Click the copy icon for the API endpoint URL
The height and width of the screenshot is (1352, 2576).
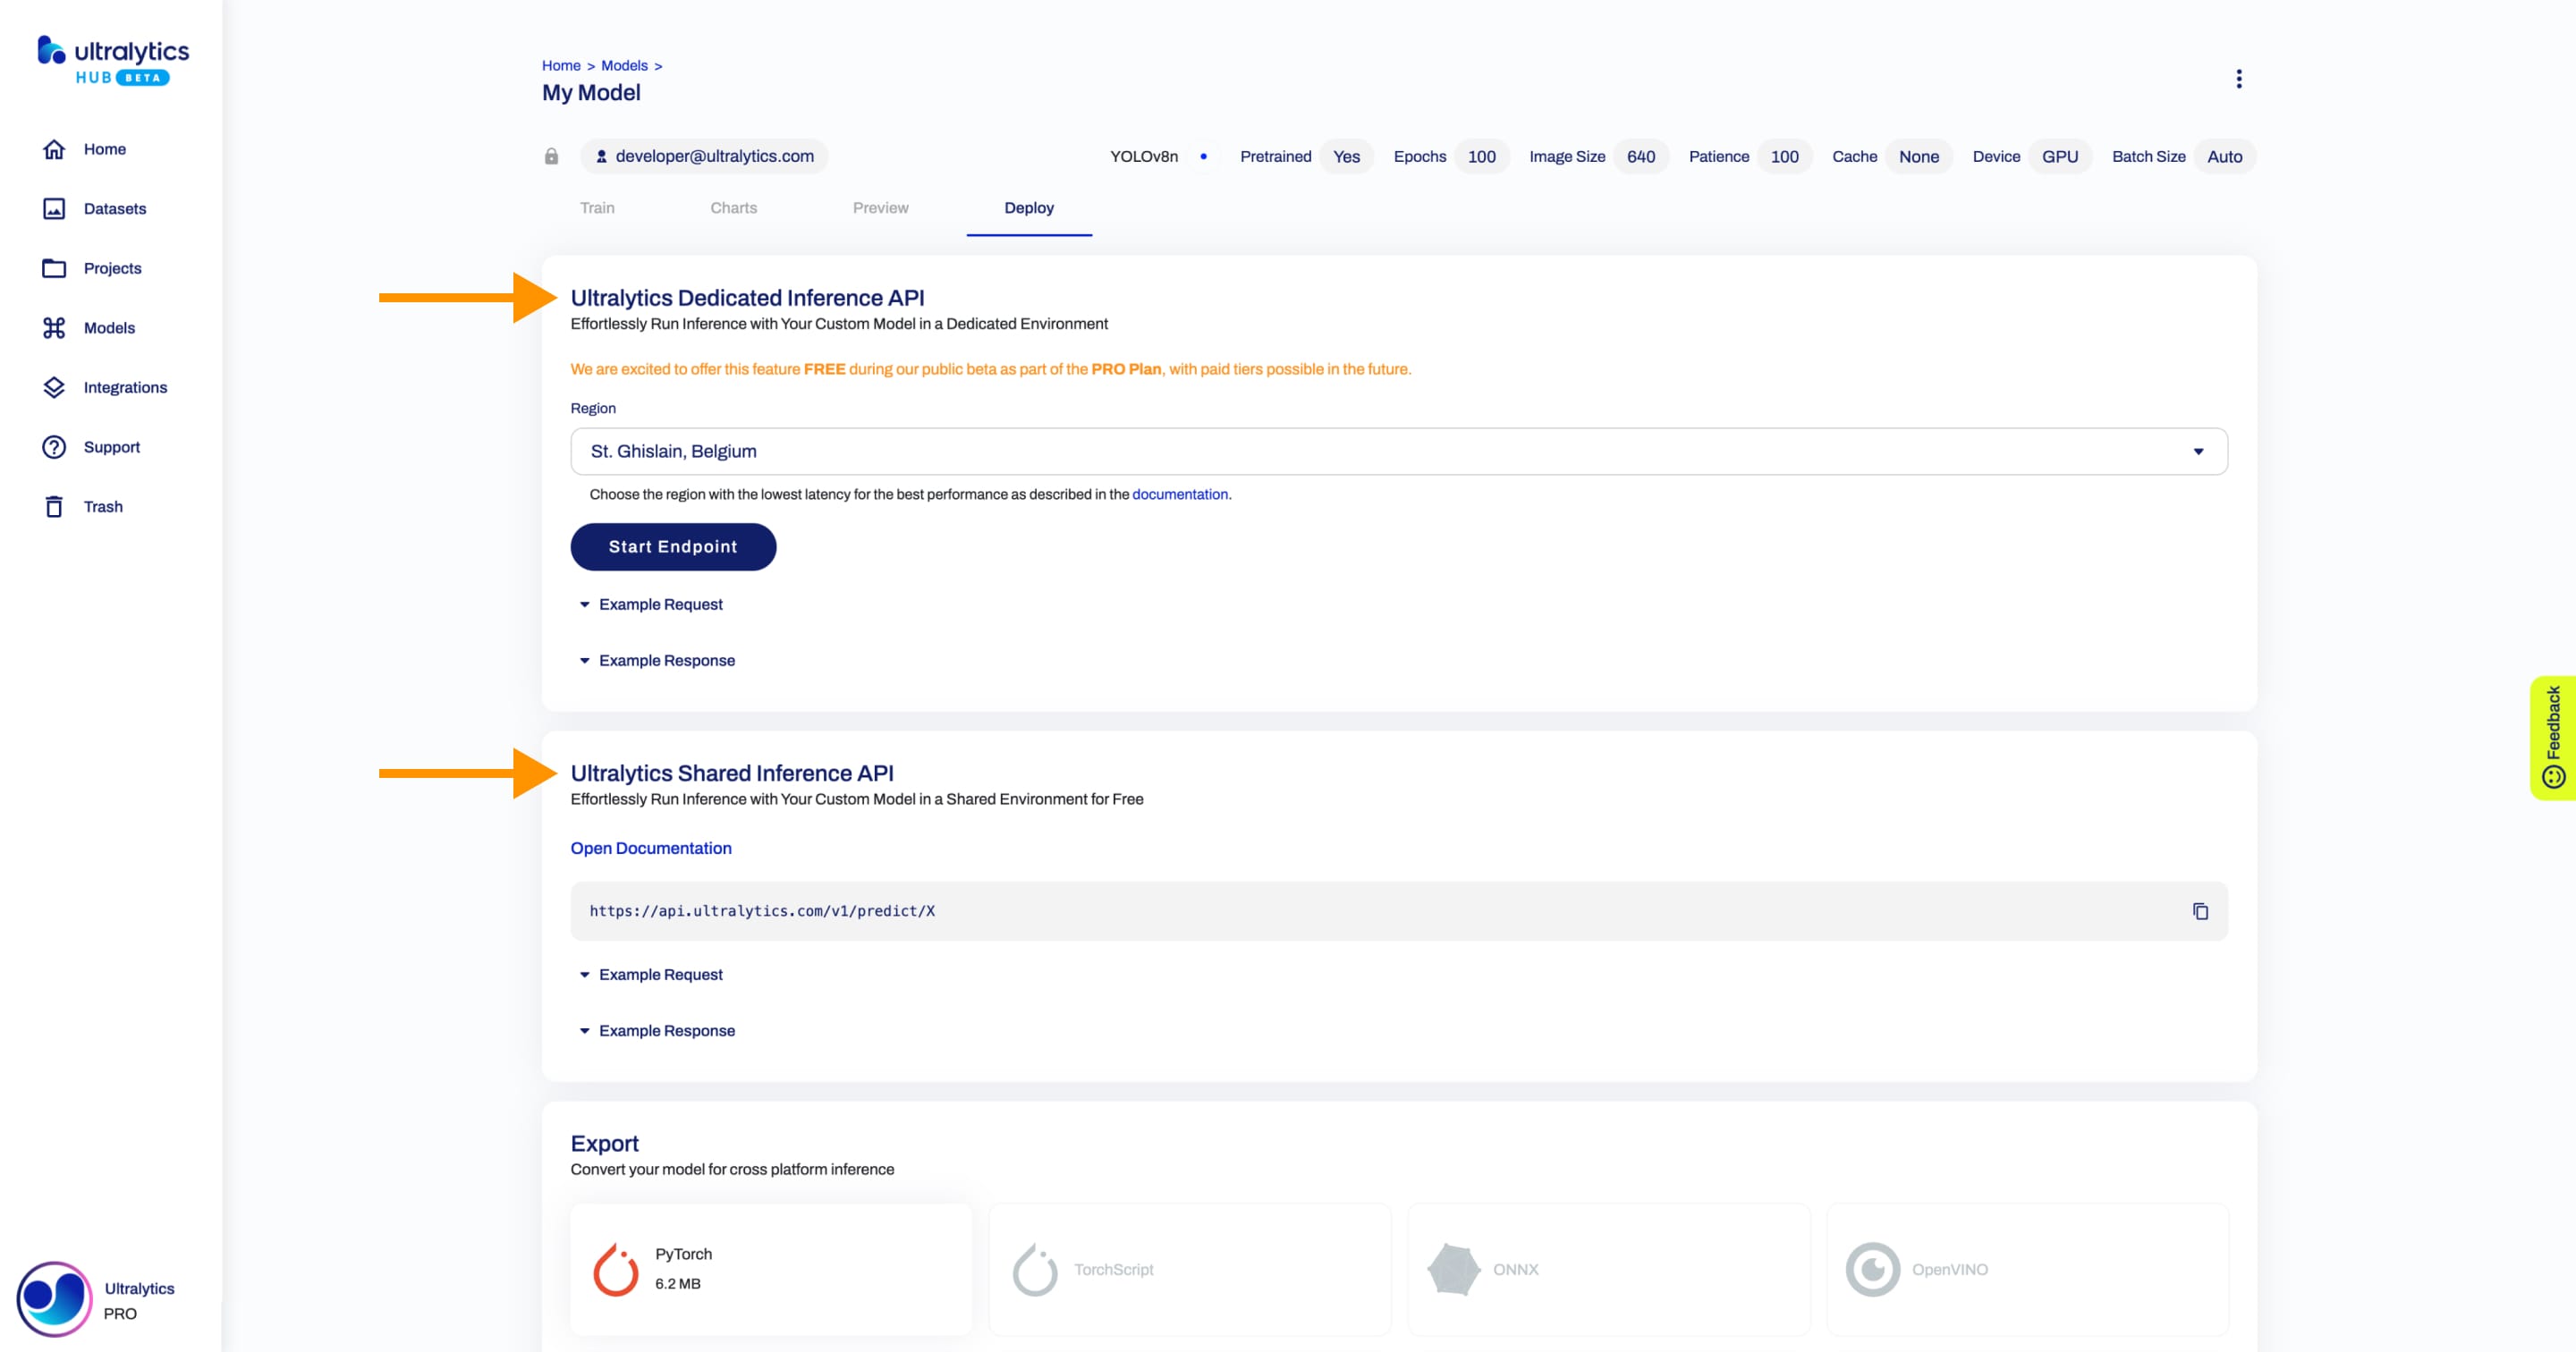point(2199,909)
